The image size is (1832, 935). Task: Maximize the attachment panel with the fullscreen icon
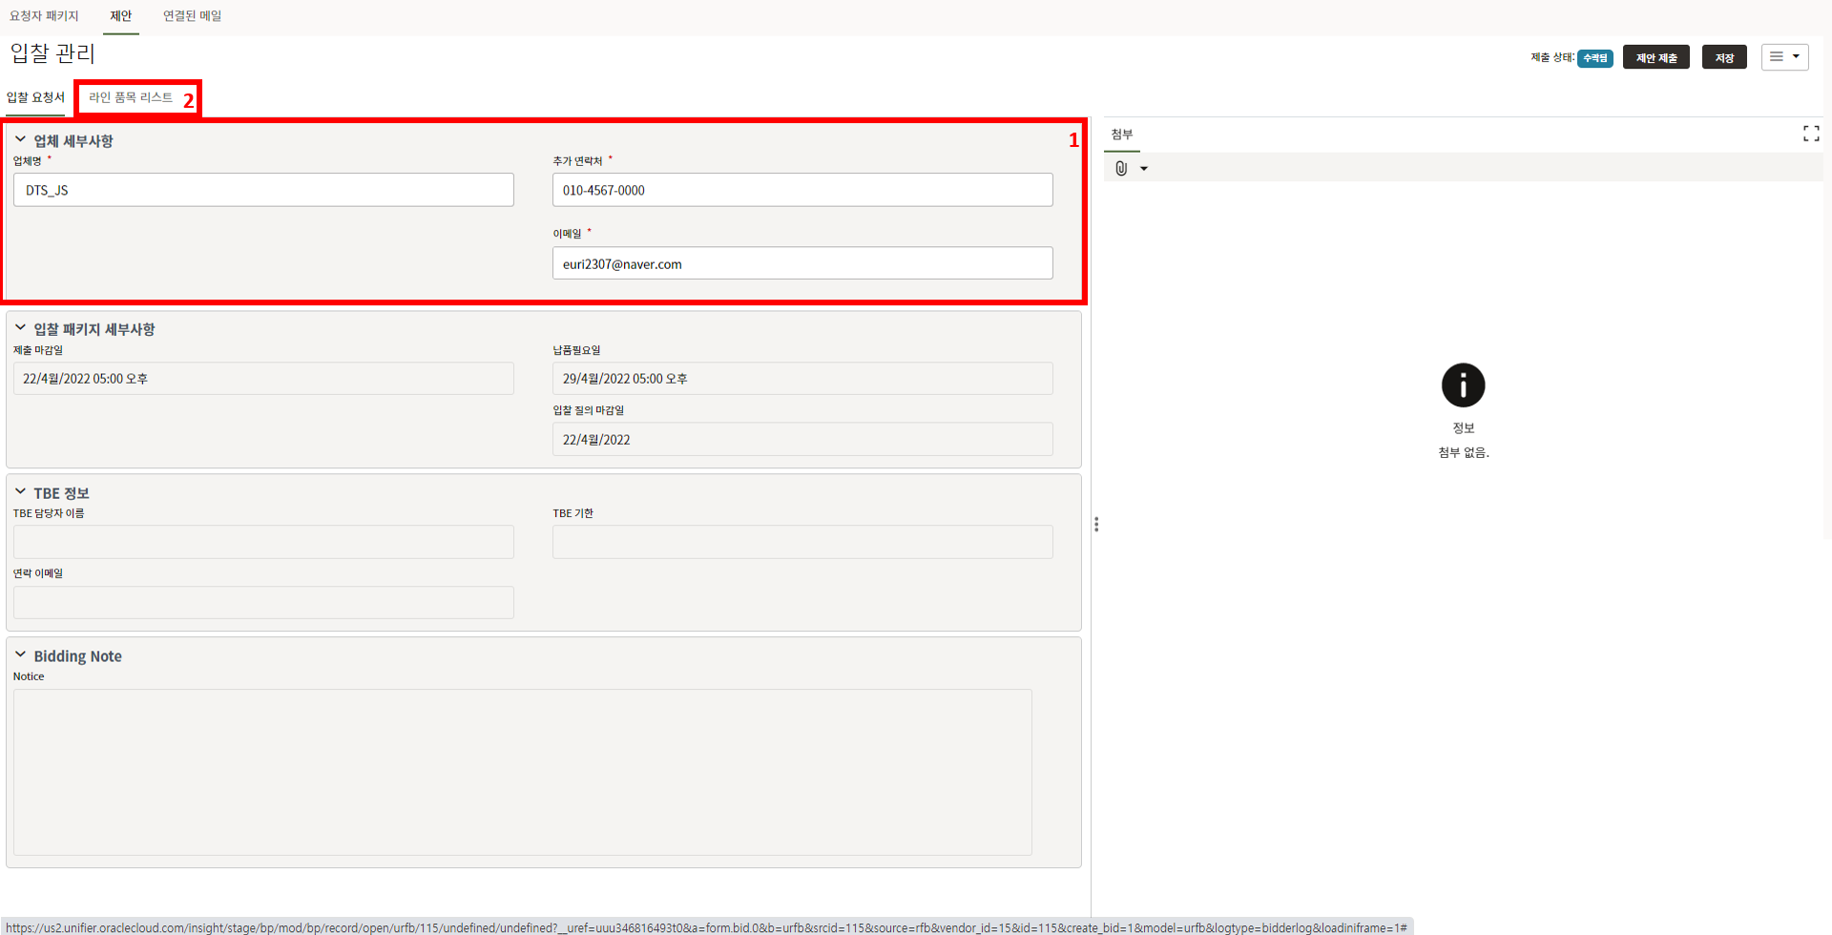[x=1810, y=134]
